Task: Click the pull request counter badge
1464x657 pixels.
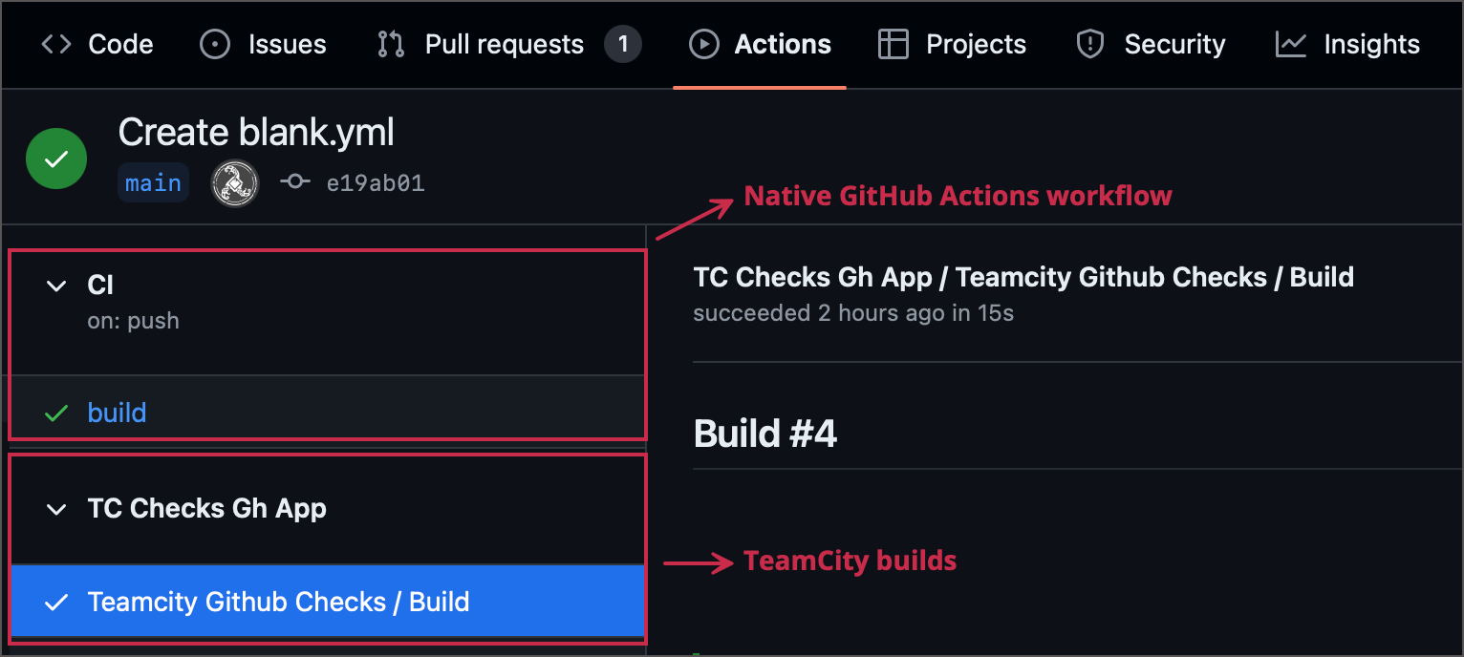Action: (624, 44)
